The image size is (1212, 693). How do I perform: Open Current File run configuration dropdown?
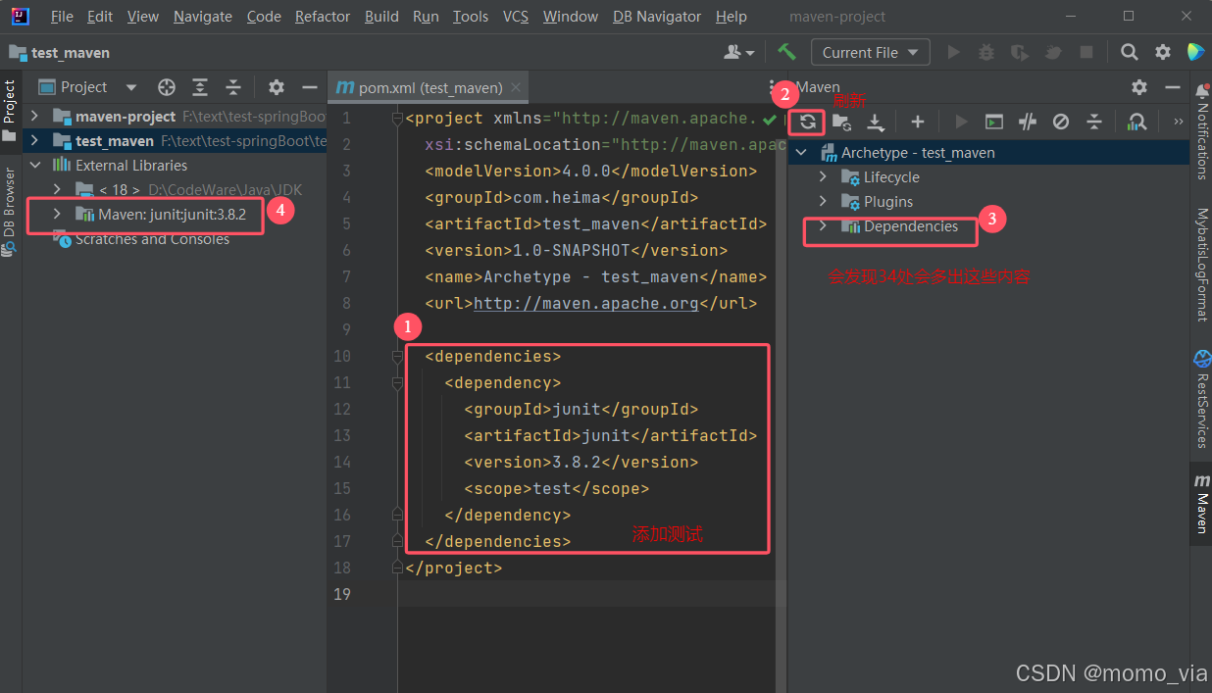871,52
